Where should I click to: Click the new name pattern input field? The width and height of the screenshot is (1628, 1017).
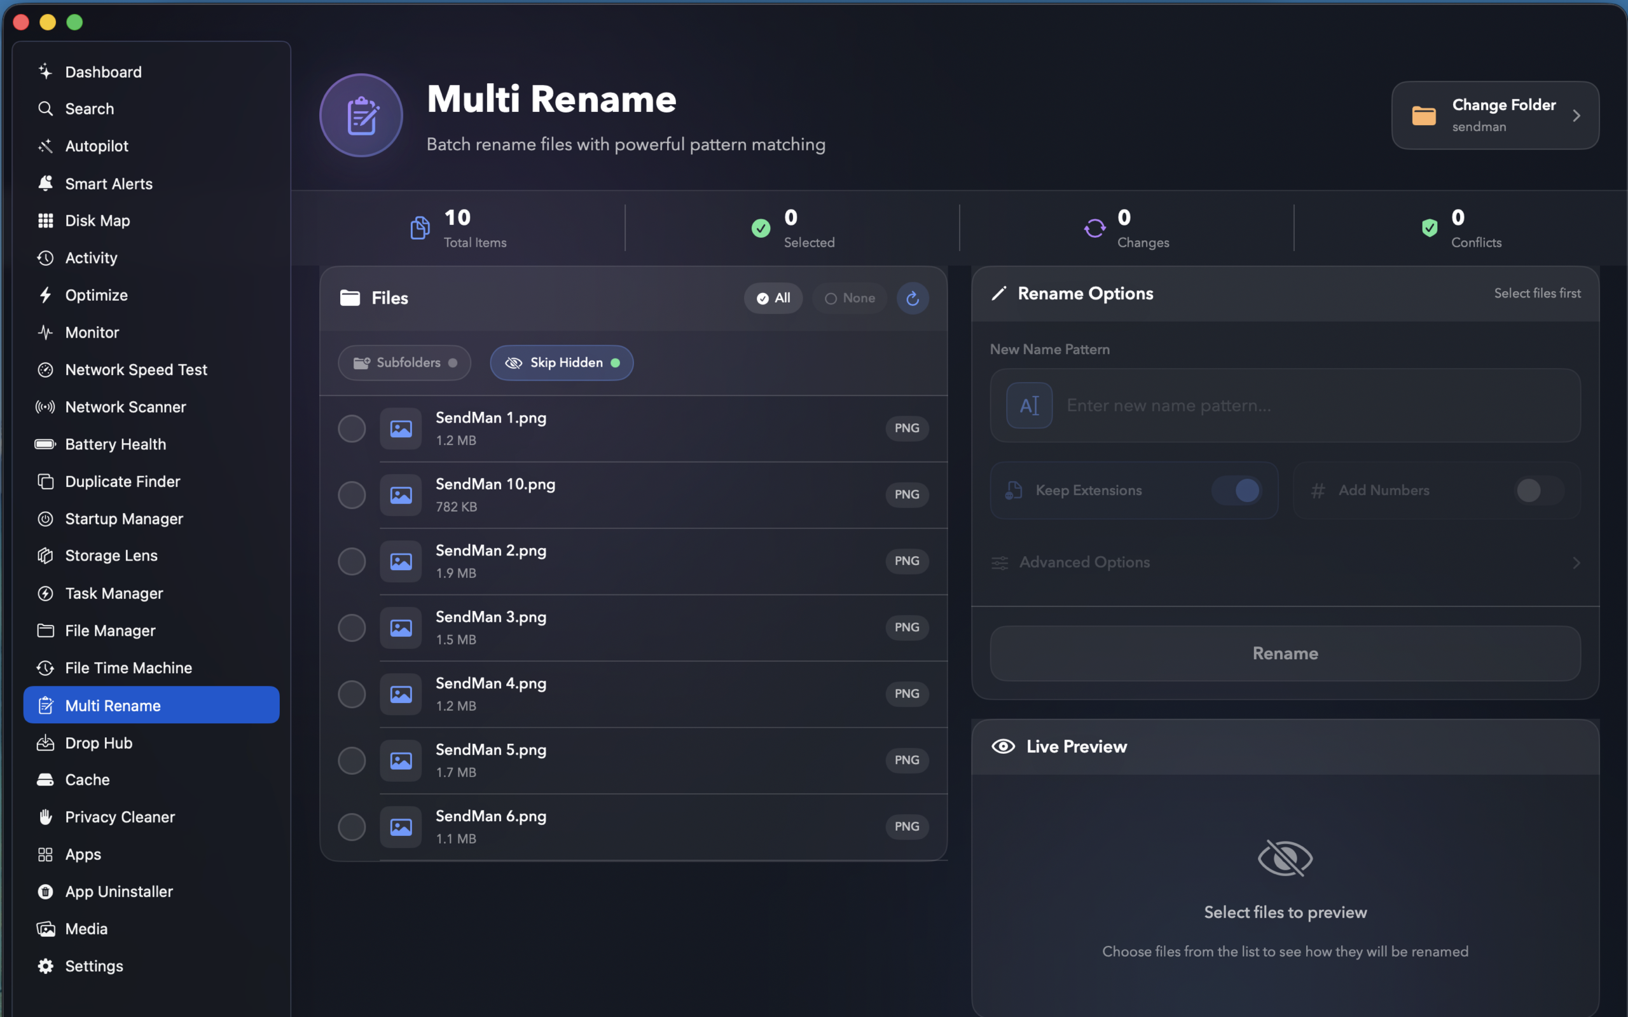(1285, 406)
